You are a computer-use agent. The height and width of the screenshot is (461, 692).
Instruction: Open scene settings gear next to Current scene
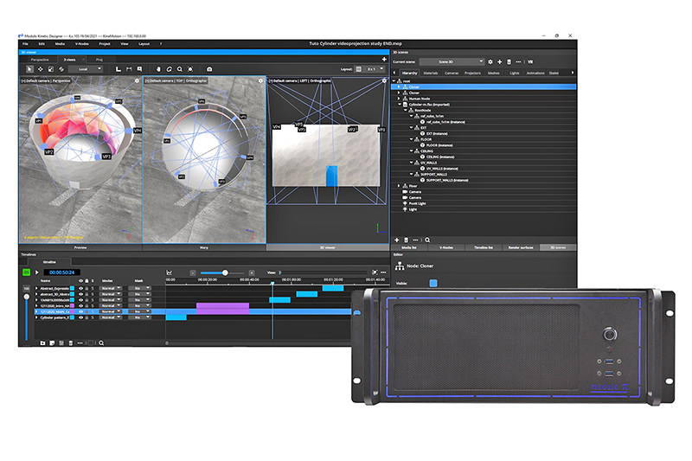click(490, 62)
